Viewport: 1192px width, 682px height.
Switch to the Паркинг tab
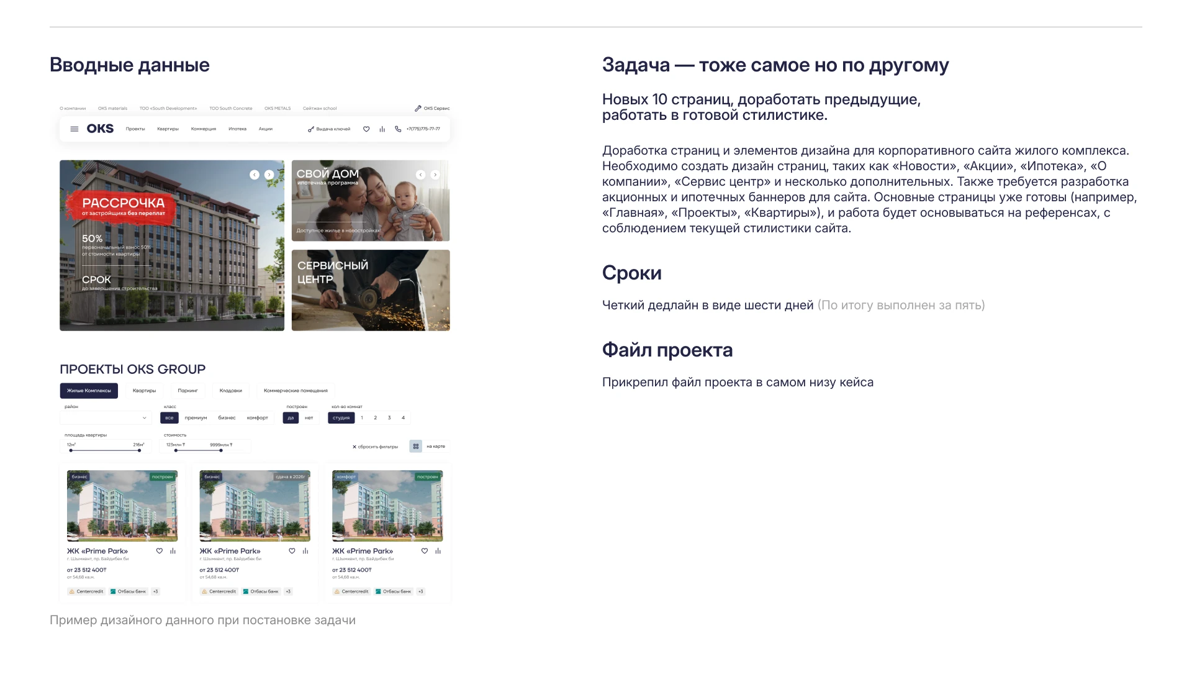click(x=187, y=391)
